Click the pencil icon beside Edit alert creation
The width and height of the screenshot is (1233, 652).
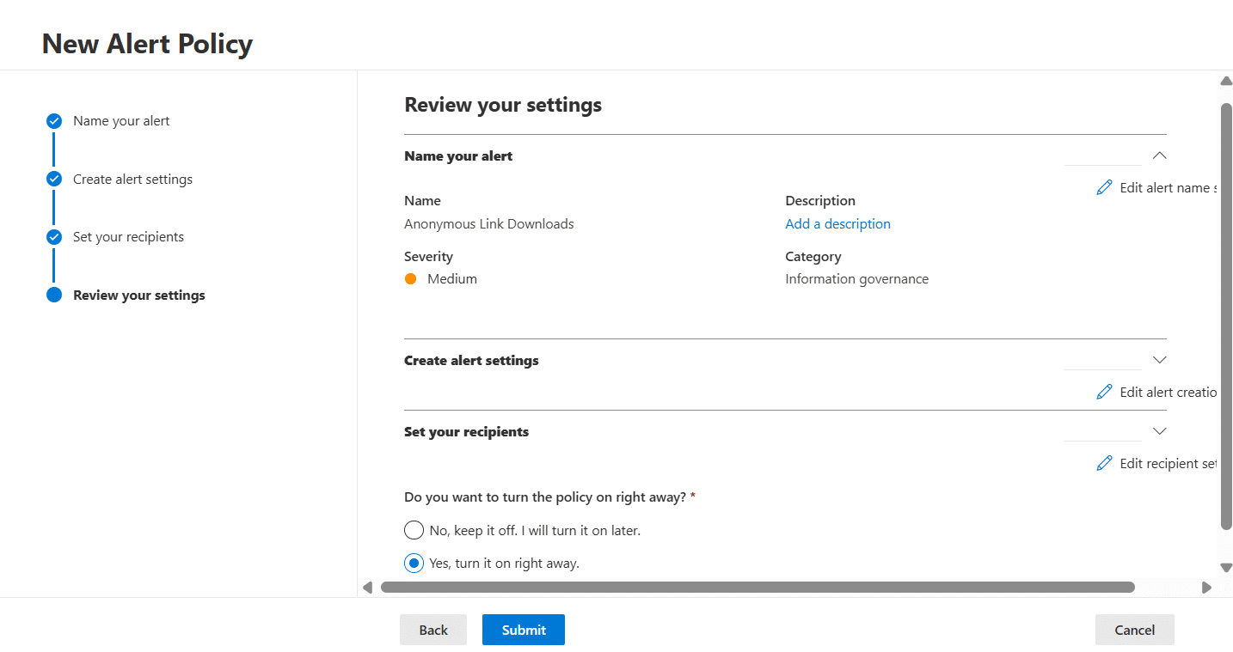tap(1105, 393)
